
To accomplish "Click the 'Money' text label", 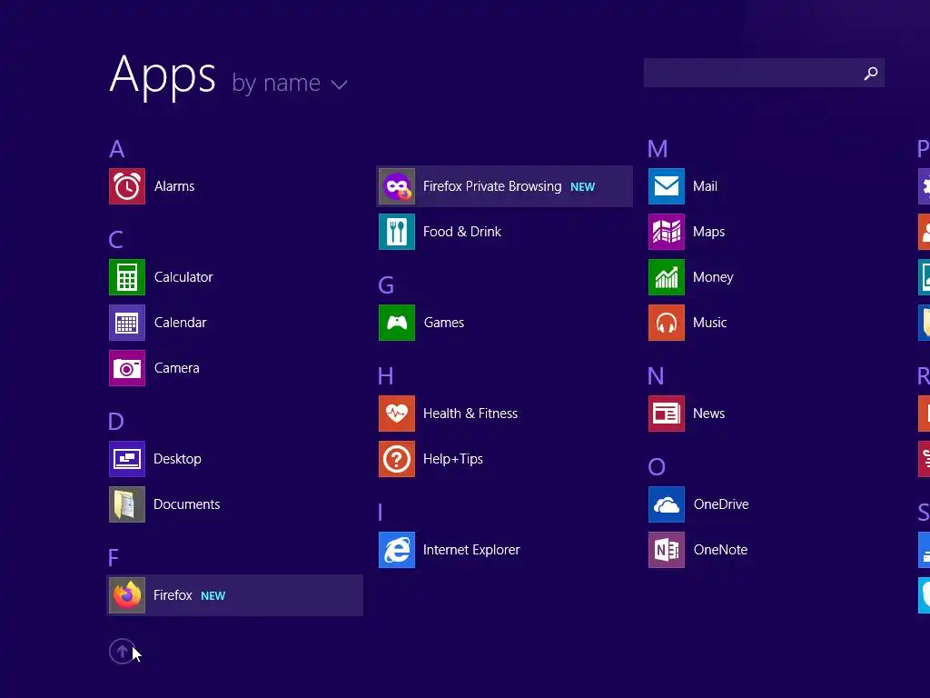I will pos(713,277).
